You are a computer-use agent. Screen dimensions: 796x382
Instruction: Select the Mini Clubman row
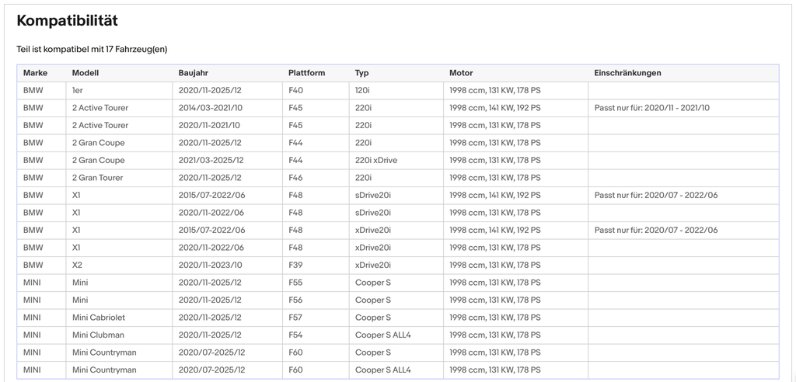click(397, 335)
